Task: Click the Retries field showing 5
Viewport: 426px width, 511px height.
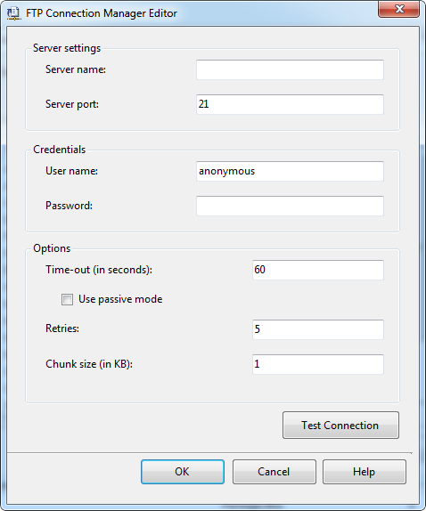Action: [x=318, y=329]
